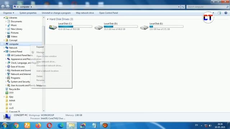Click the Network icon in the navigation pane

(7, 48)
